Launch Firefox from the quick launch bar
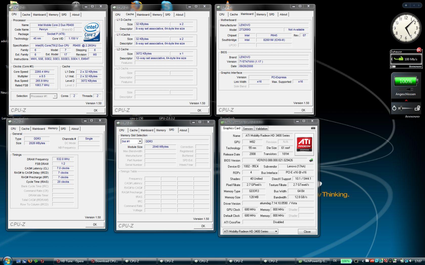 point(30,261)
